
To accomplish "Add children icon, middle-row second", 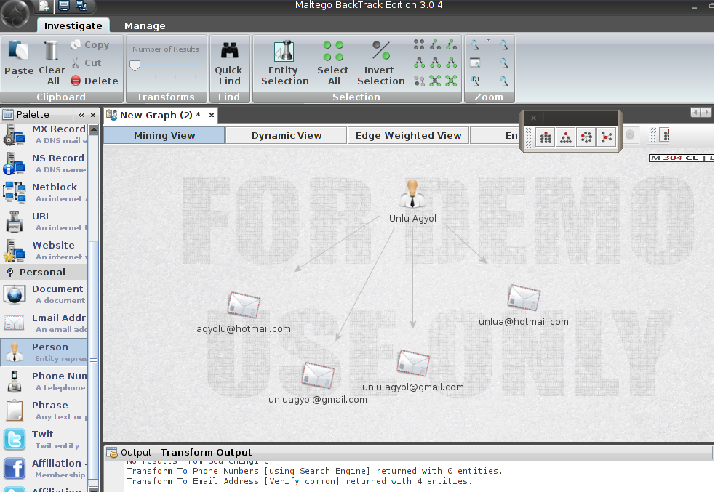I will pyautogui.click(x=436, y=62).
